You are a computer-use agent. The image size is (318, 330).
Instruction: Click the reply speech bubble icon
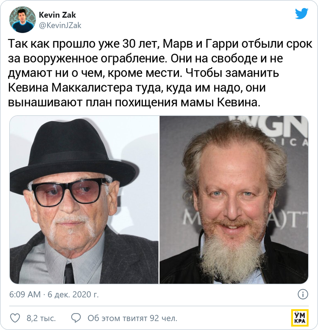coord(76,318)
